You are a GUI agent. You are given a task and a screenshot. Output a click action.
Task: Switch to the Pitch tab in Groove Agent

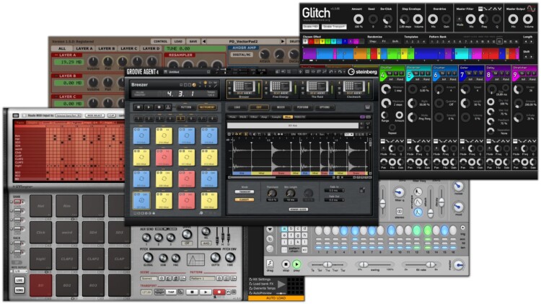tap(243, 117)
